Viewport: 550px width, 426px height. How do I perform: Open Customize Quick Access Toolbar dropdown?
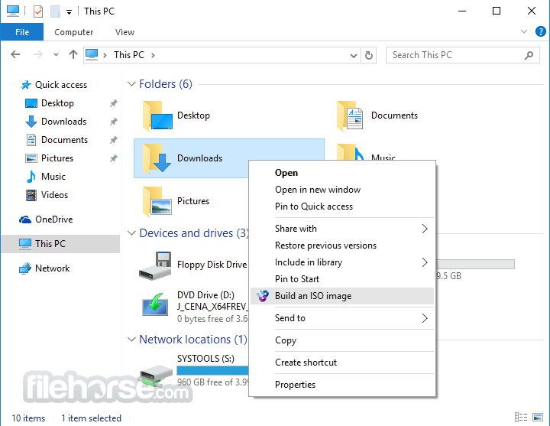point(69,12)
